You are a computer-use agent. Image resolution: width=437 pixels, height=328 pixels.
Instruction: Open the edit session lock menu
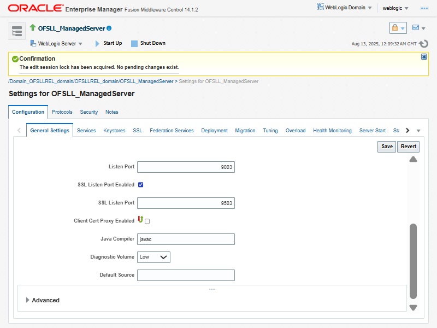coord(398,28)
